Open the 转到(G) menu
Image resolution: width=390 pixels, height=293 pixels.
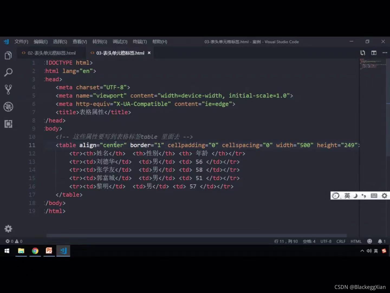[100, 42]
